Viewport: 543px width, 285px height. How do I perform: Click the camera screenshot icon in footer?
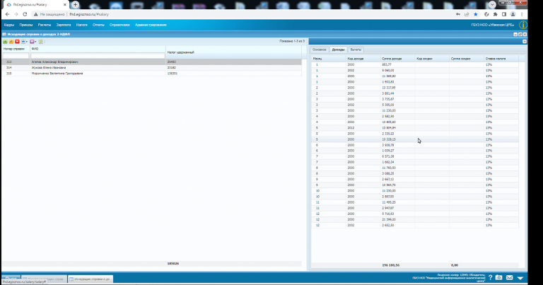(x=498, y=278)
